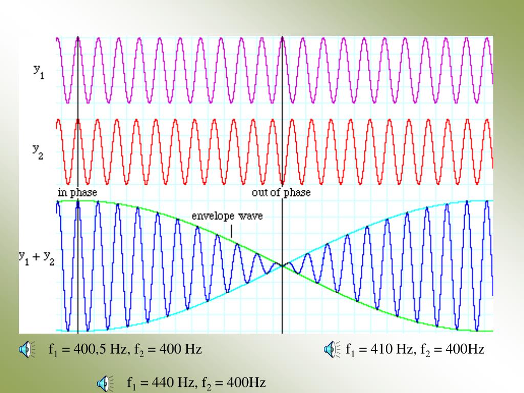Select the beat waveform diagram image
Image resolution: width=524 pixels, height=393 pixels.
(256, 184)
